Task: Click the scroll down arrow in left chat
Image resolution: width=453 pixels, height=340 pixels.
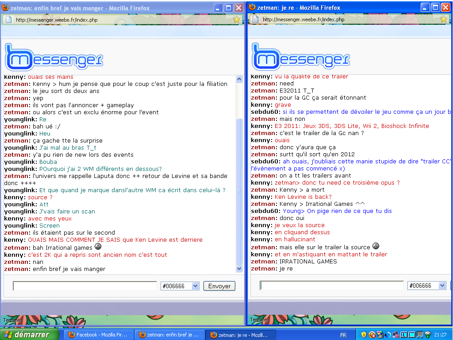Action: (239, 269)
